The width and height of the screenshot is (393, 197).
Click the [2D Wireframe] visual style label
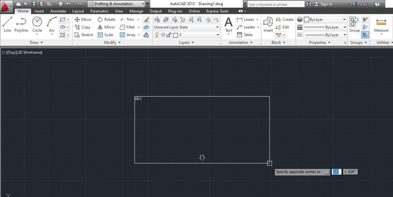tap(29, 53)
